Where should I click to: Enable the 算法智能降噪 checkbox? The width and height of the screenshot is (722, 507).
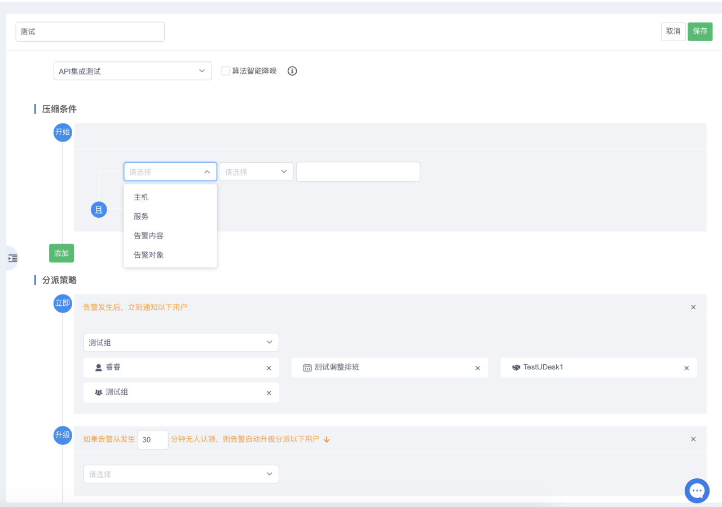click(226, 71)
